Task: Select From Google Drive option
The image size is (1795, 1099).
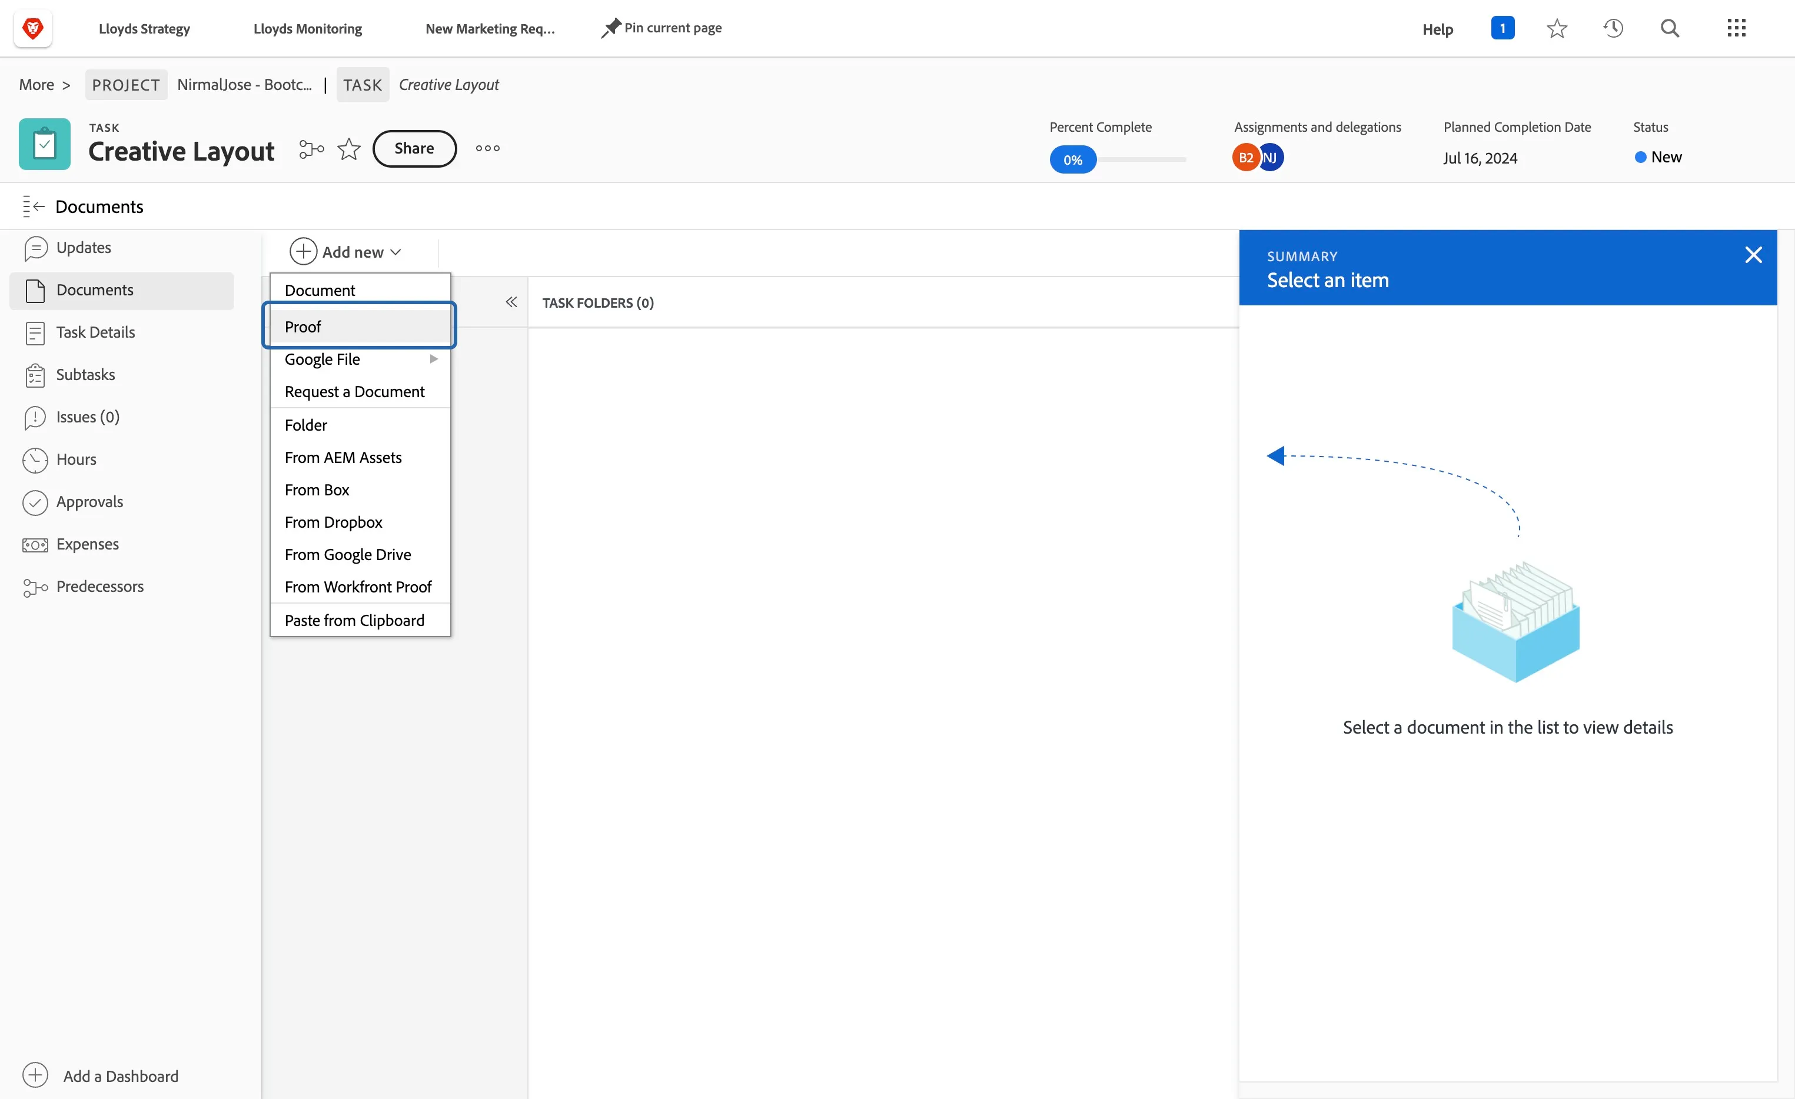Action: [361, 555]
